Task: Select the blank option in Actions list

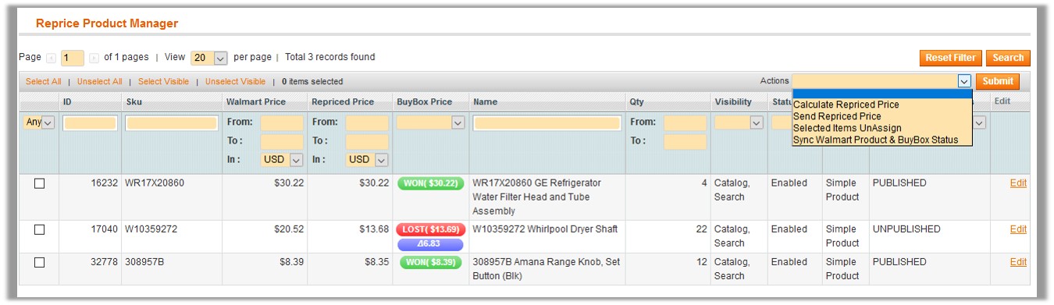Action: tap(882, 94)
